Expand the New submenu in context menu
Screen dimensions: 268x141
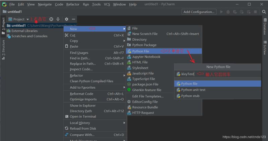(95, 29)
